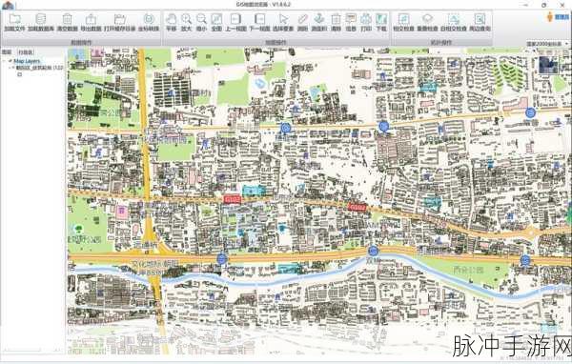Click the small symbol box under the layer

pyautogui.click(x=20, y=74)
